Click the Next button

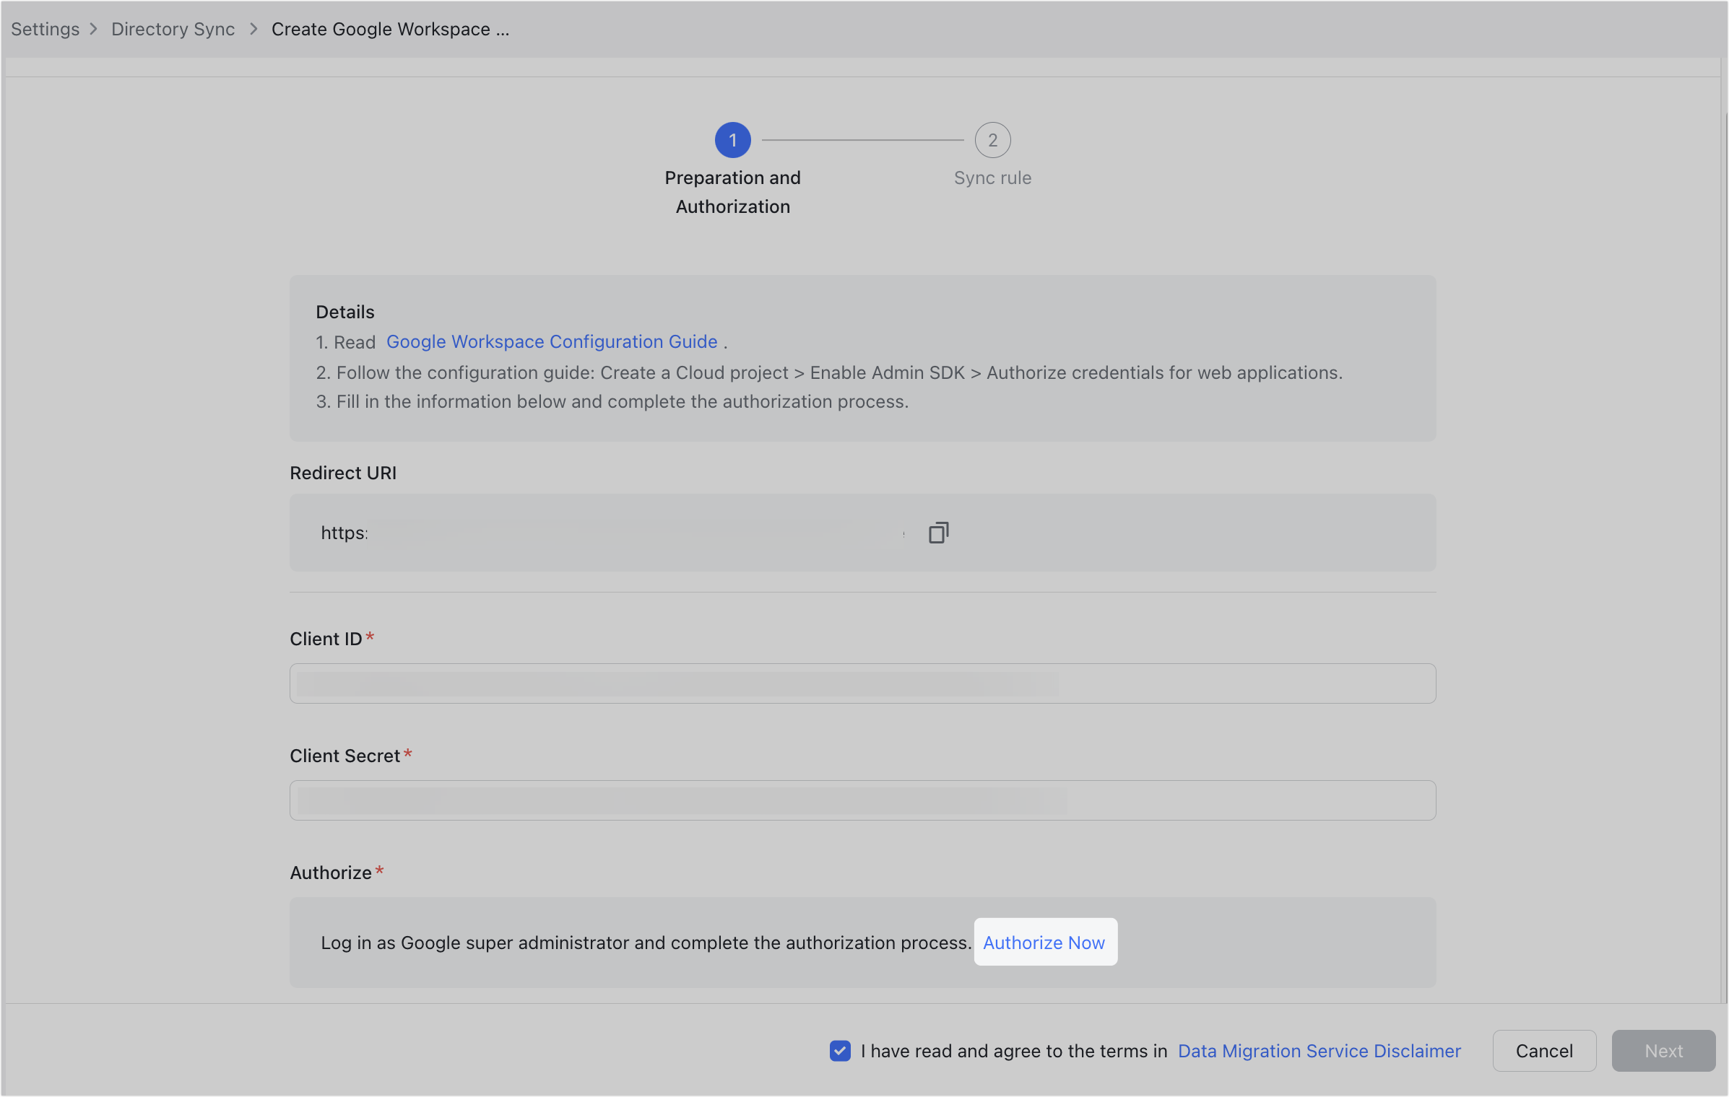click(1663, 1051)
